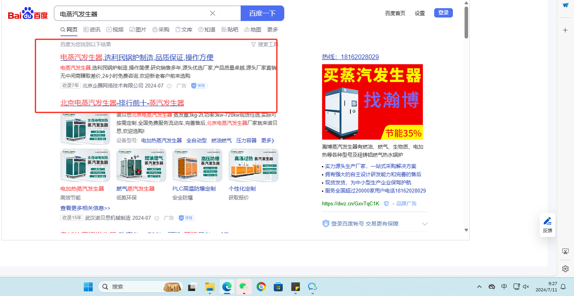Click the 收录7年 tag

pyautogui.click(x=70, y=86)
